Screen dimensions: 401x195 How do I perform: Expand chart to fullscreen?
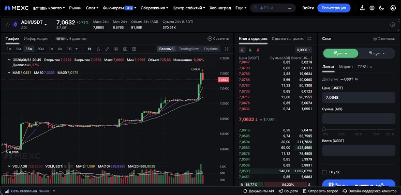pos(227,49)
